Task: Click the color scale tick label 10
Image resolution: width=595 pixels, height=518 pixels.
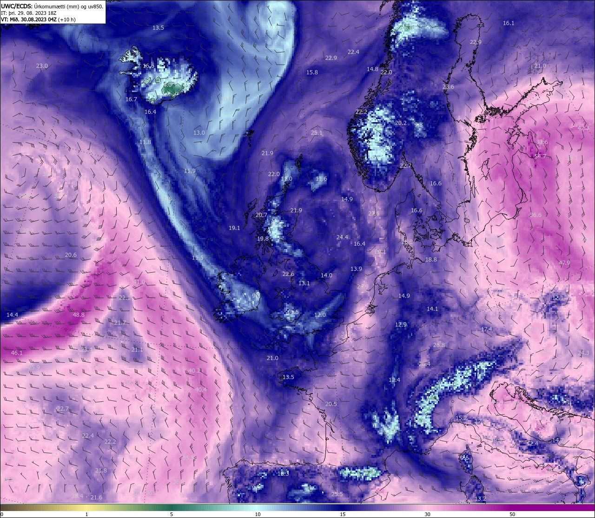Action: [x=258, y=514]
